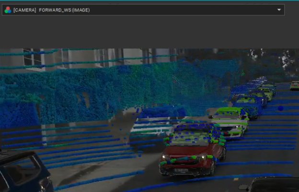299x192 pixels.
Task: Select the white vehicle at far right edge
Action: pyautogui.click(x=295, y=85)
